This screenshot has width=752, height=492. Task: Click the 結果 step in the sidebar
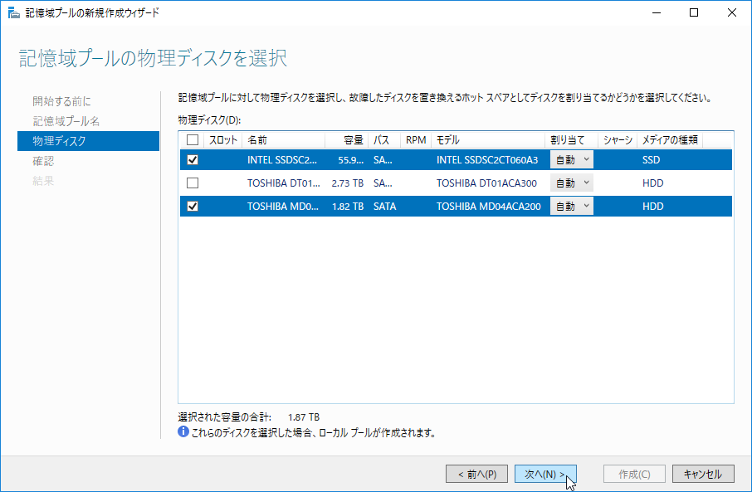tap(43, 181)
